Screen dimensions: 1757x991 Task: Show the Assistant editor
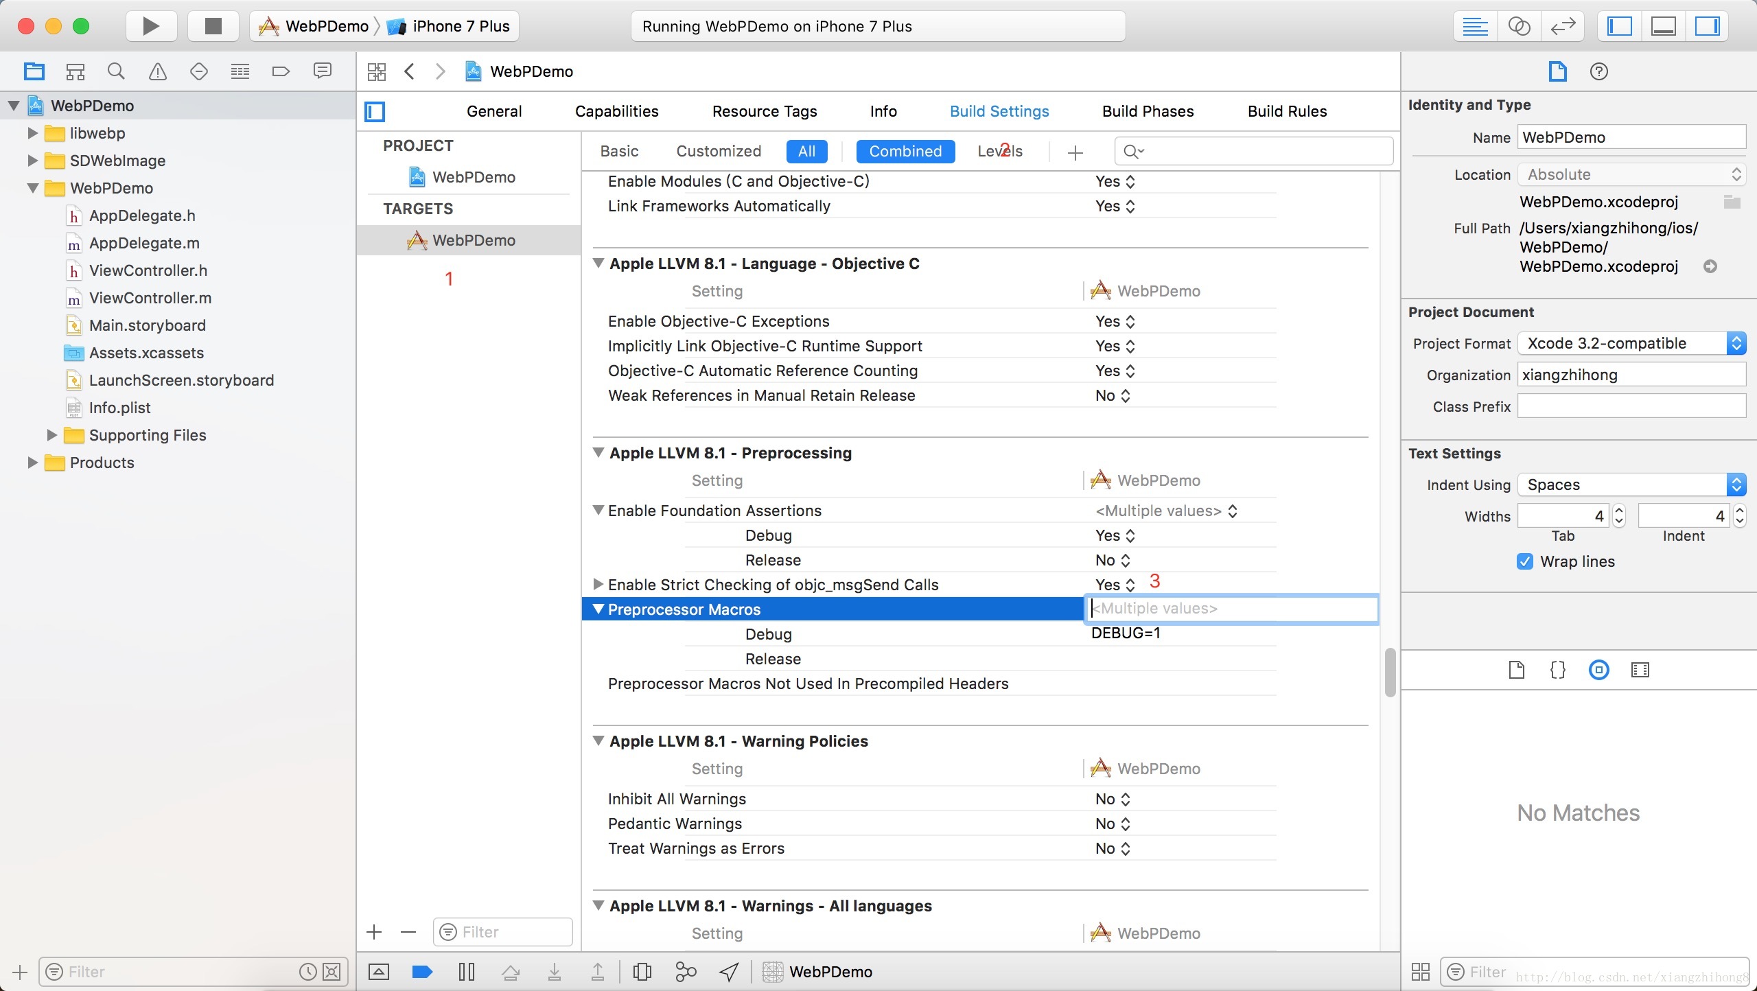coord(1519,26)
